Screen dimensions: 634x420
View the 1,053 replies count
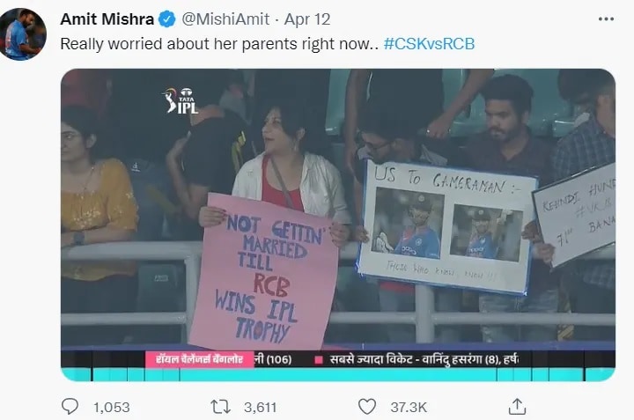(x=112, y=407)
